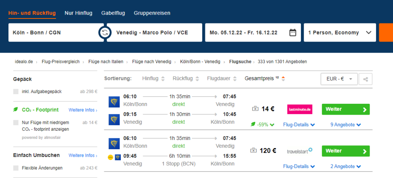The height and width of the screenshot is (178, 393).
Task: Click lastminute.de provider logo
Action: [x=300, y=109]
